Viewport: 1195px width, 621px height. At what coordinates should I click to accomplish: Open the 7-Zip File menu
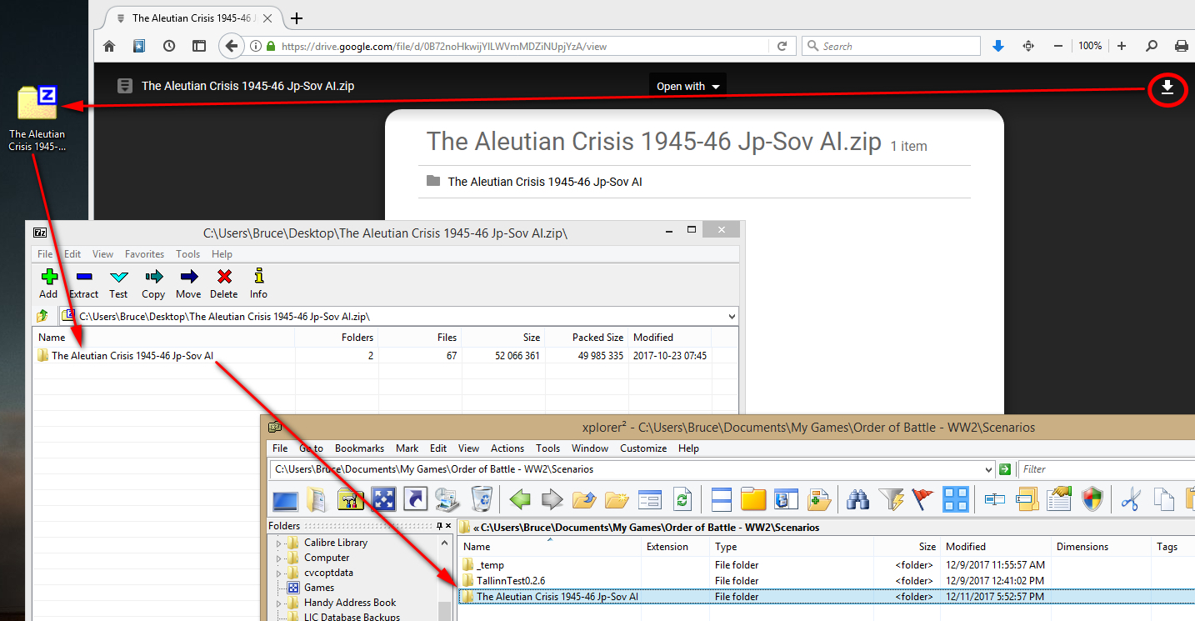(45, 254)
